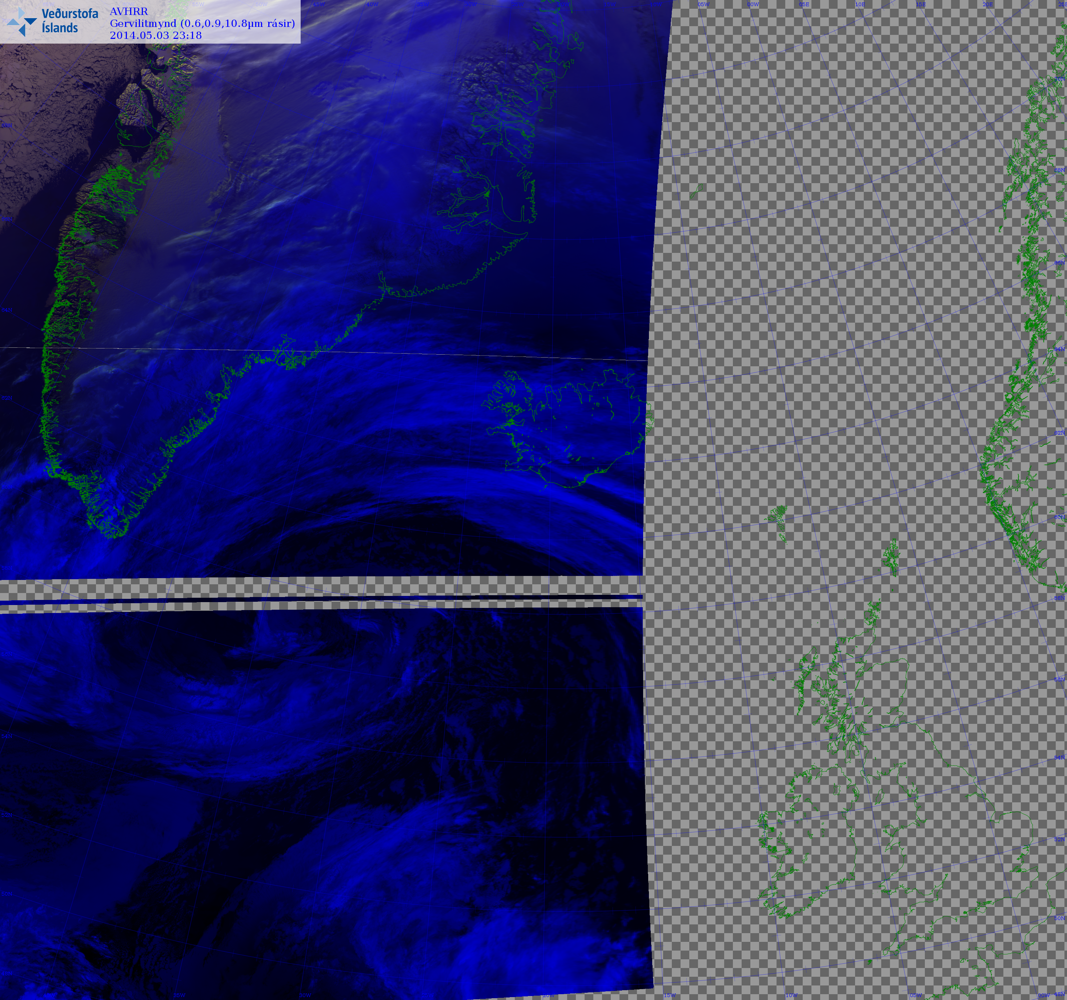This screenshot has width=1067, height=1000.
Task: Click the Shetland Islands outline
Action: pyautogui.click(x=891, y=558)
